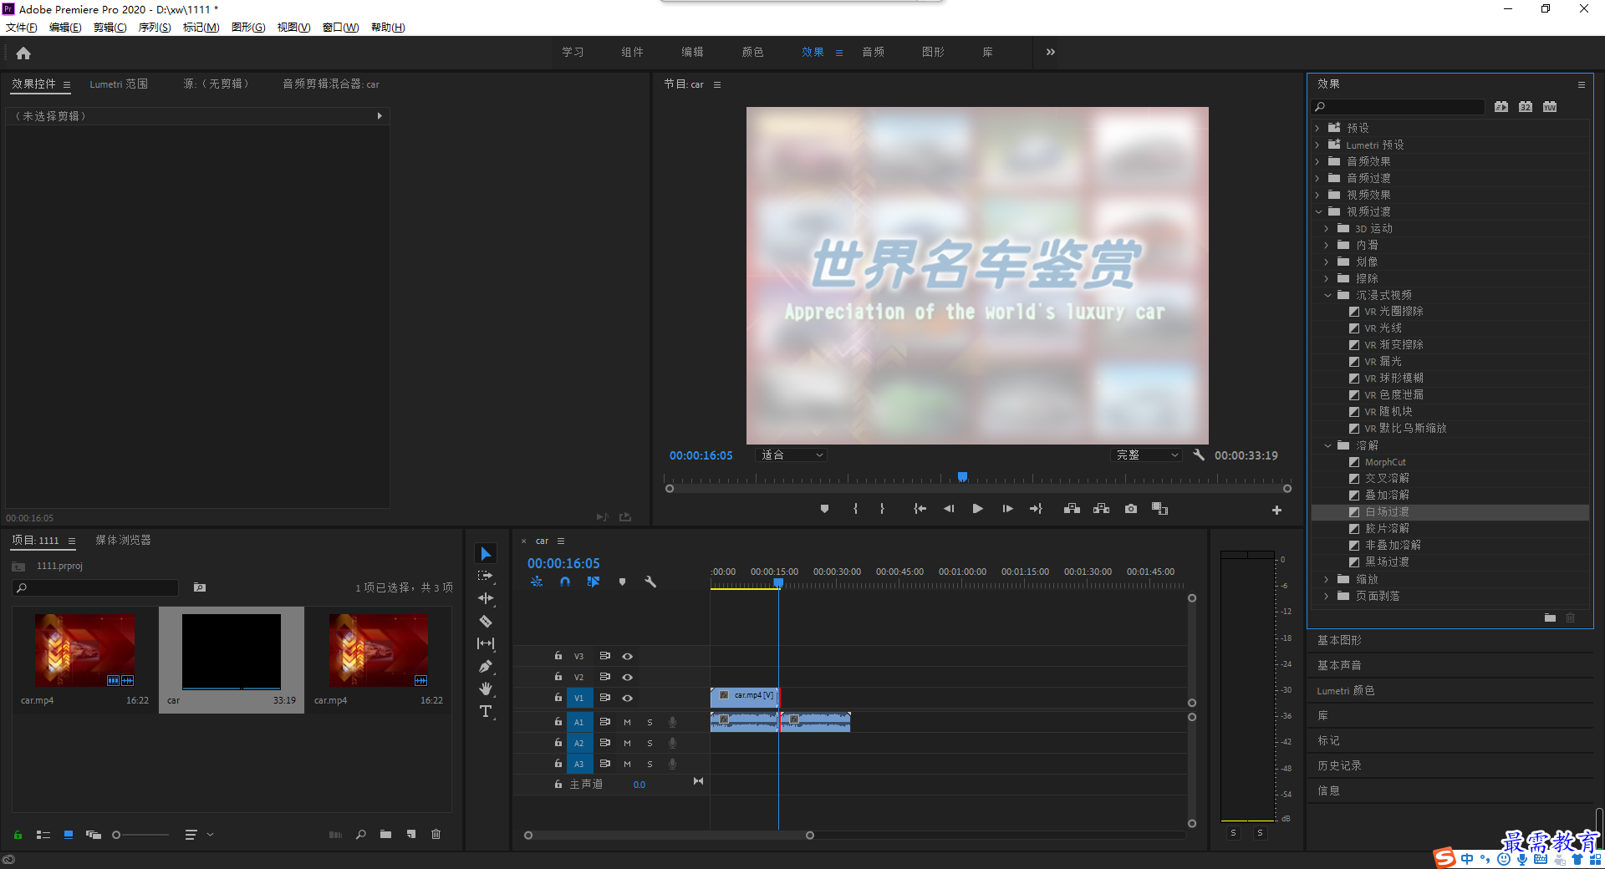This screenshot has width=1605, height=869.
Task: Select the Slip tool
Action: click(x=486, y=643)
